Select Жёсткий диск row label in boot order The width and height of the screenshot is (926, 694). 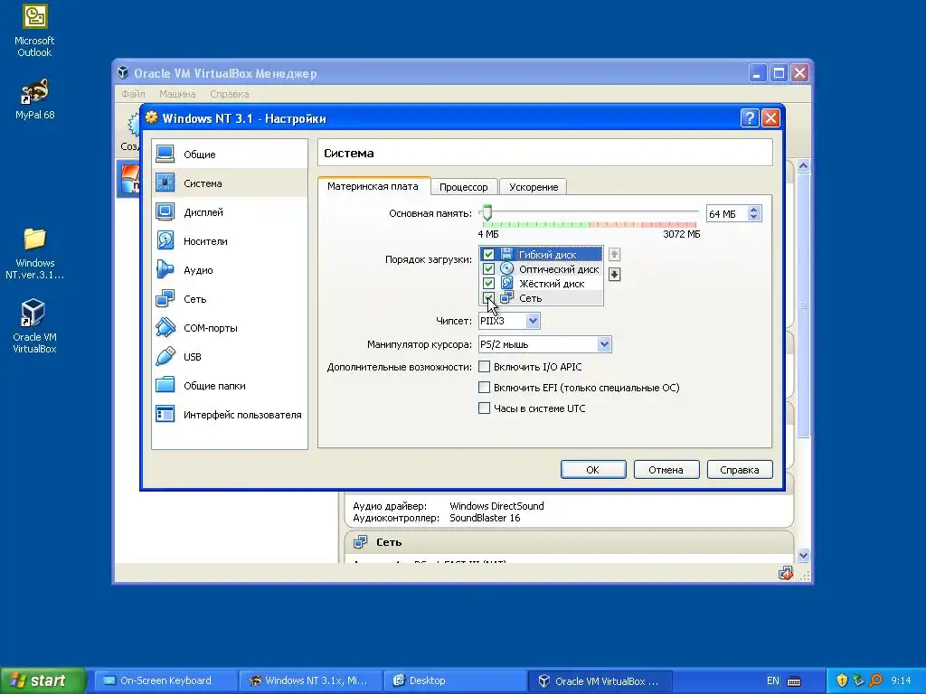(552, 284)
